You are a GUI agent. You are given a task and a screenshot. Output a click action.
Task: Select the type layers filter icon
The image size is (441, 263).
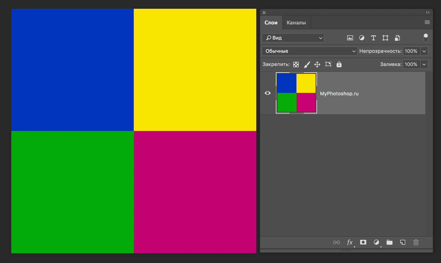pyautogui.click(x=373, y=38)
